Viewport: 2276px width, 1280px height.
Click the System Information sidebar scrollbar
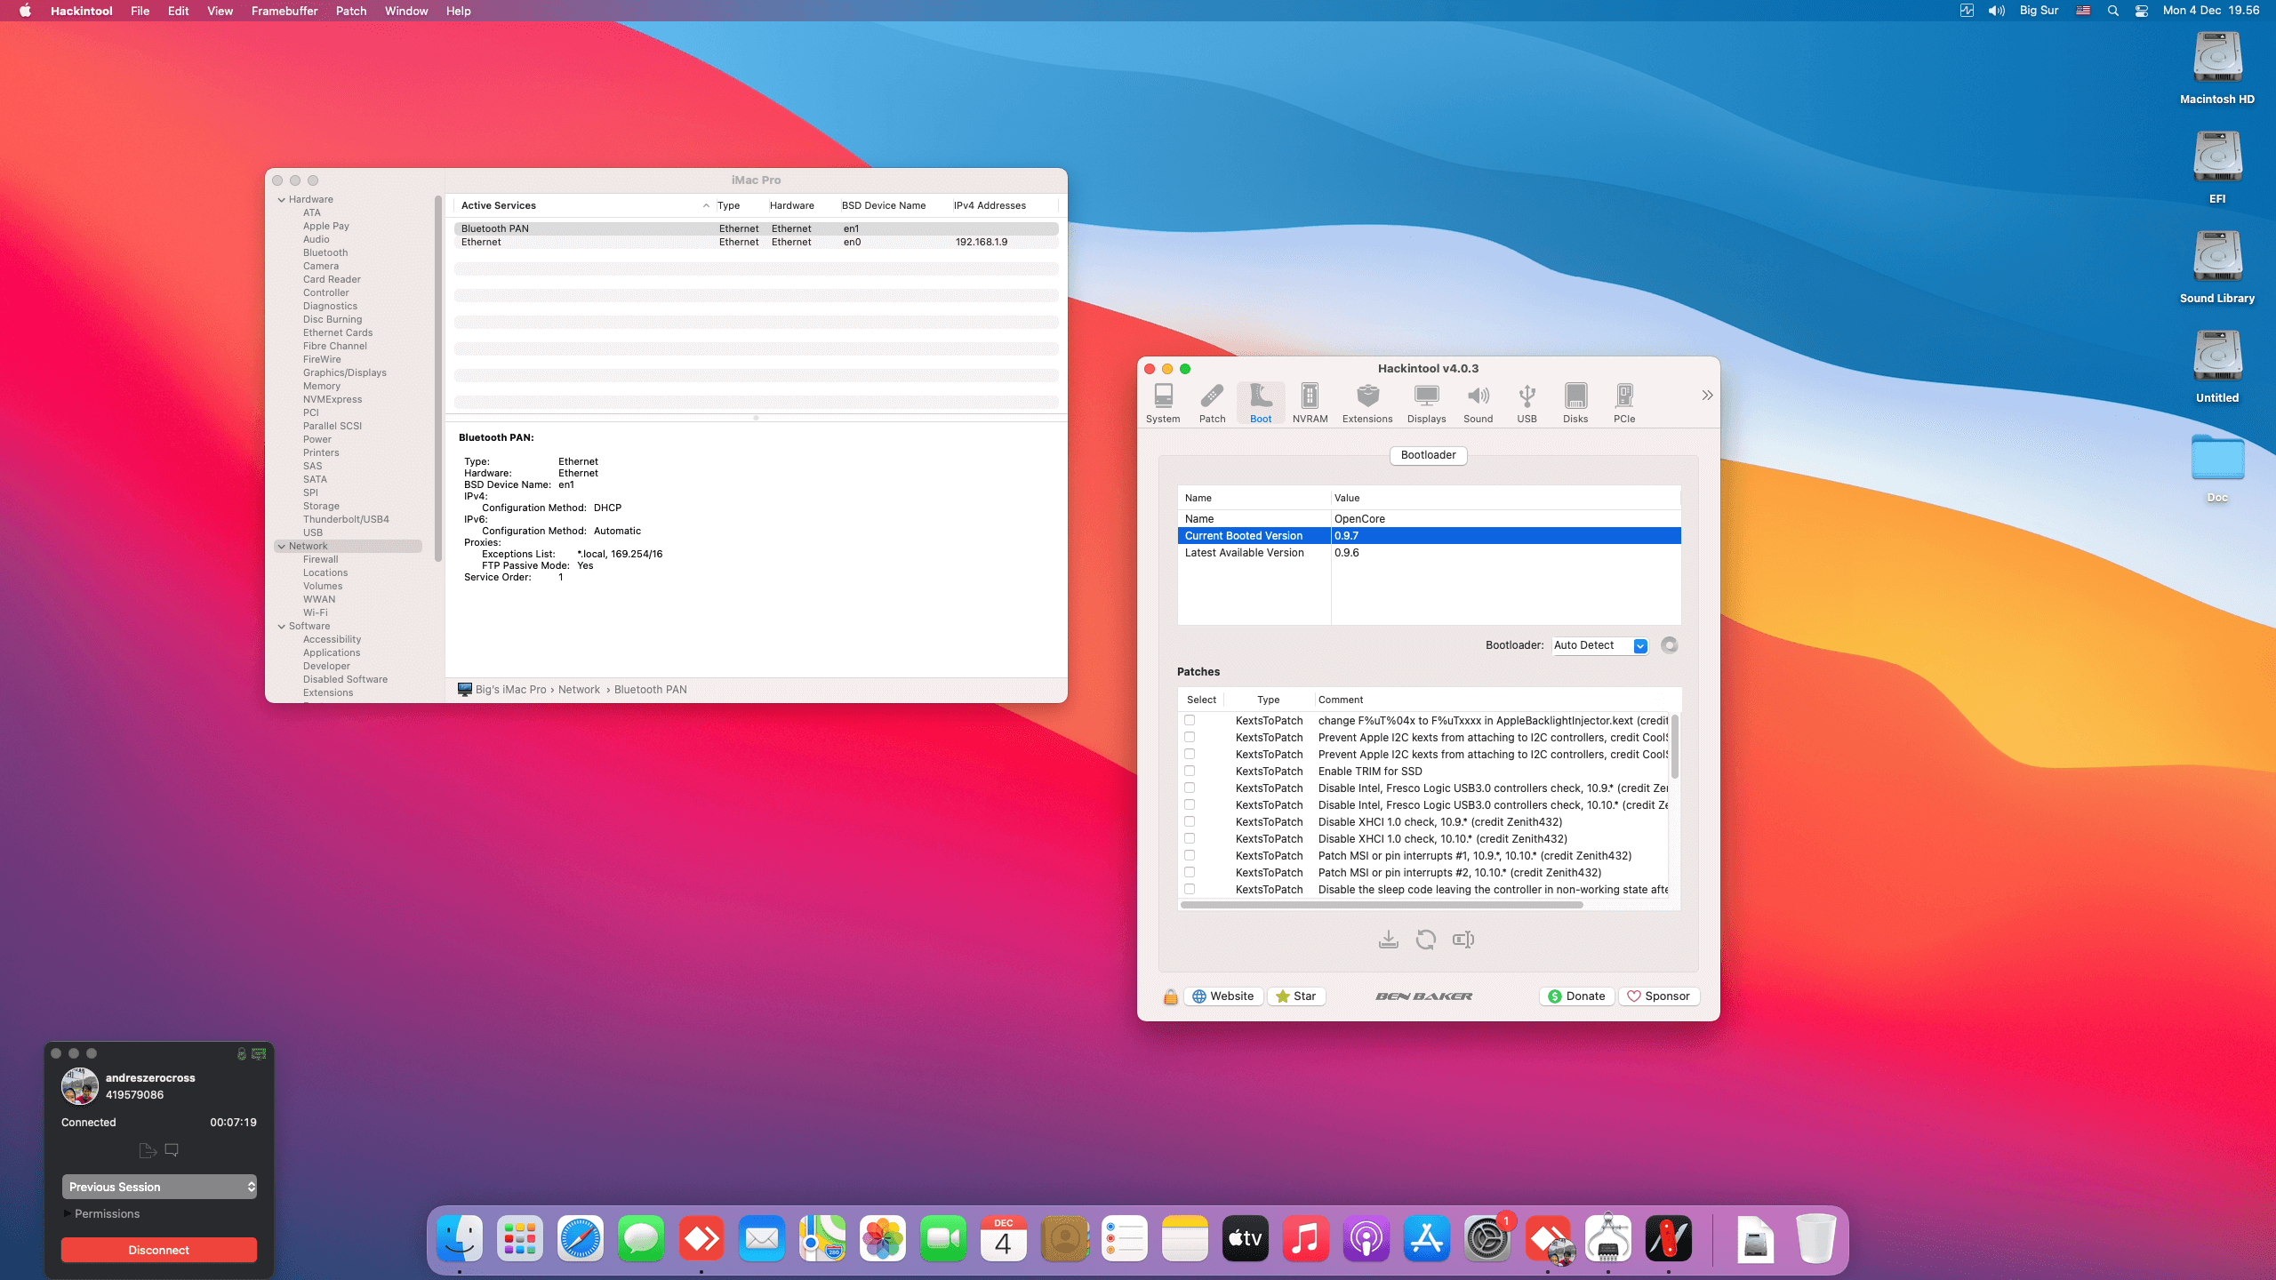tap(437, 378)
